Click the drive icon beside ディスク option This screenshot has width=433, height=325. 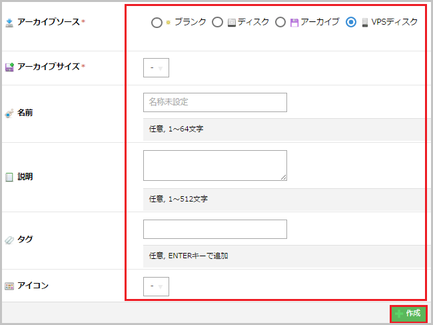(231, 23)
